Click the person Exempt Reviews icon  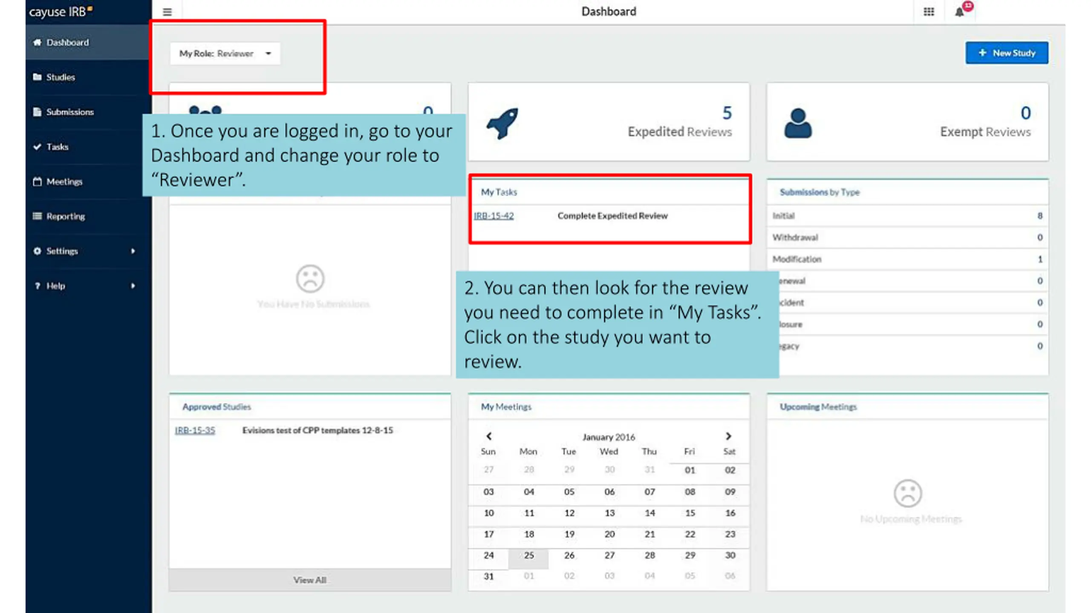coord(798,123)
